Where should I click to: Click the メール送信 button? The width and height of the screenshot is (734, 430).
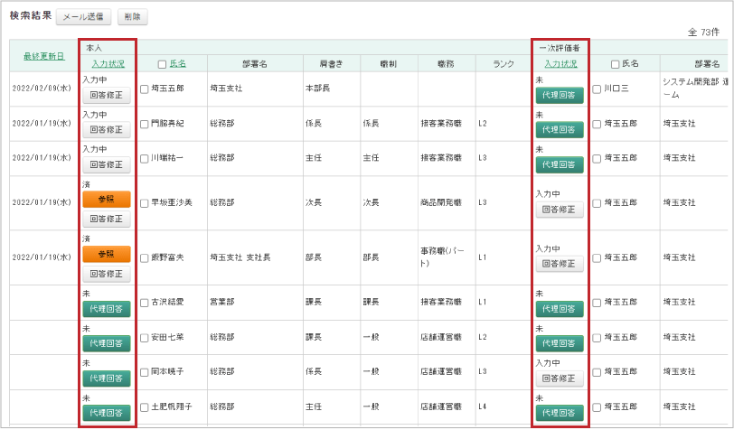point(83,17)
